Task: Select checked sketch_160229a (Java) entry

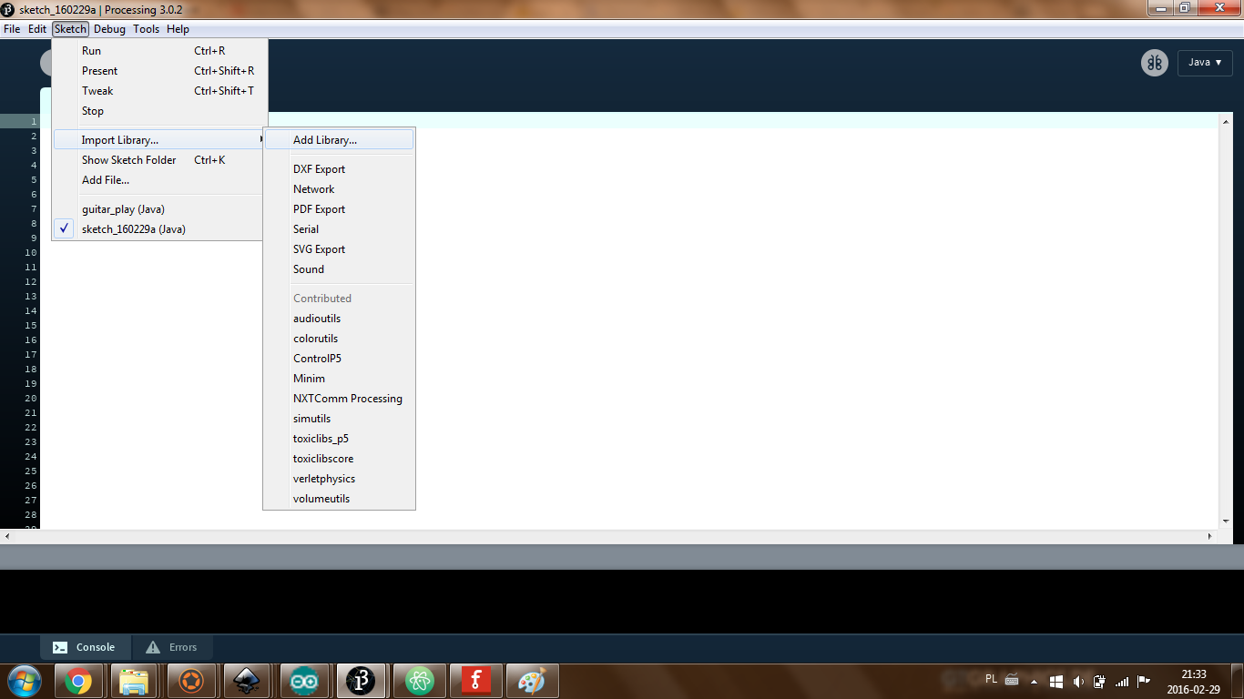Action: point(159,229)
